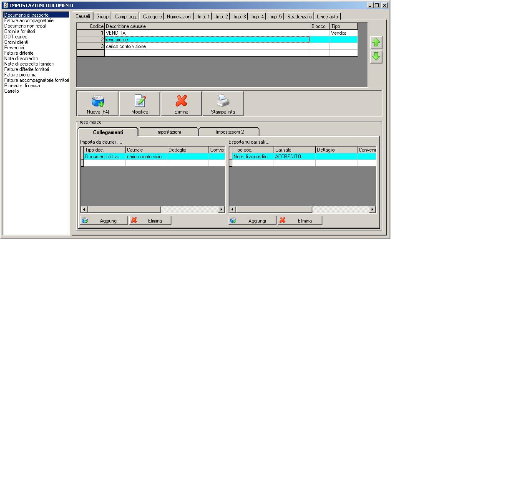Open the Impostazioni 2 sub-tab
Viewport: 508px width, 491px height.
[x=229, y=132]
